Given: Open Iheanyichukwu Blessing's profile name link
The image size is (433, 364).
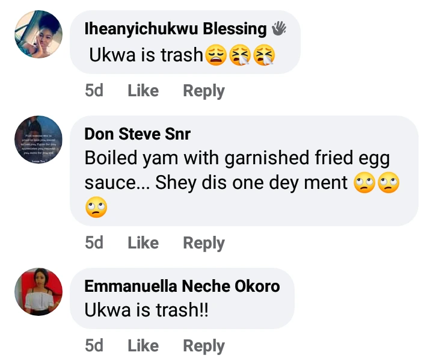Looking at the screenshot, I should pyautogui.click(x=176, y=28).
